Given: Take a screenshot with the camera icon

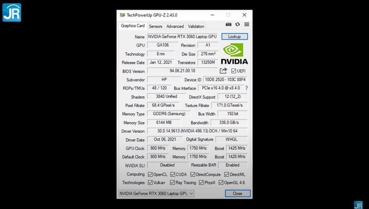Looking at the screenshot, I should (x=228, y=24).
